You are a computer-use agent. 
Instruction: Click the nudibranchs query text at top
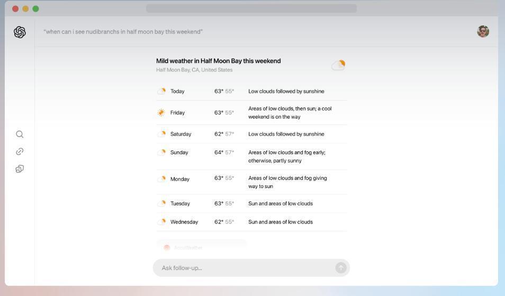123,32
